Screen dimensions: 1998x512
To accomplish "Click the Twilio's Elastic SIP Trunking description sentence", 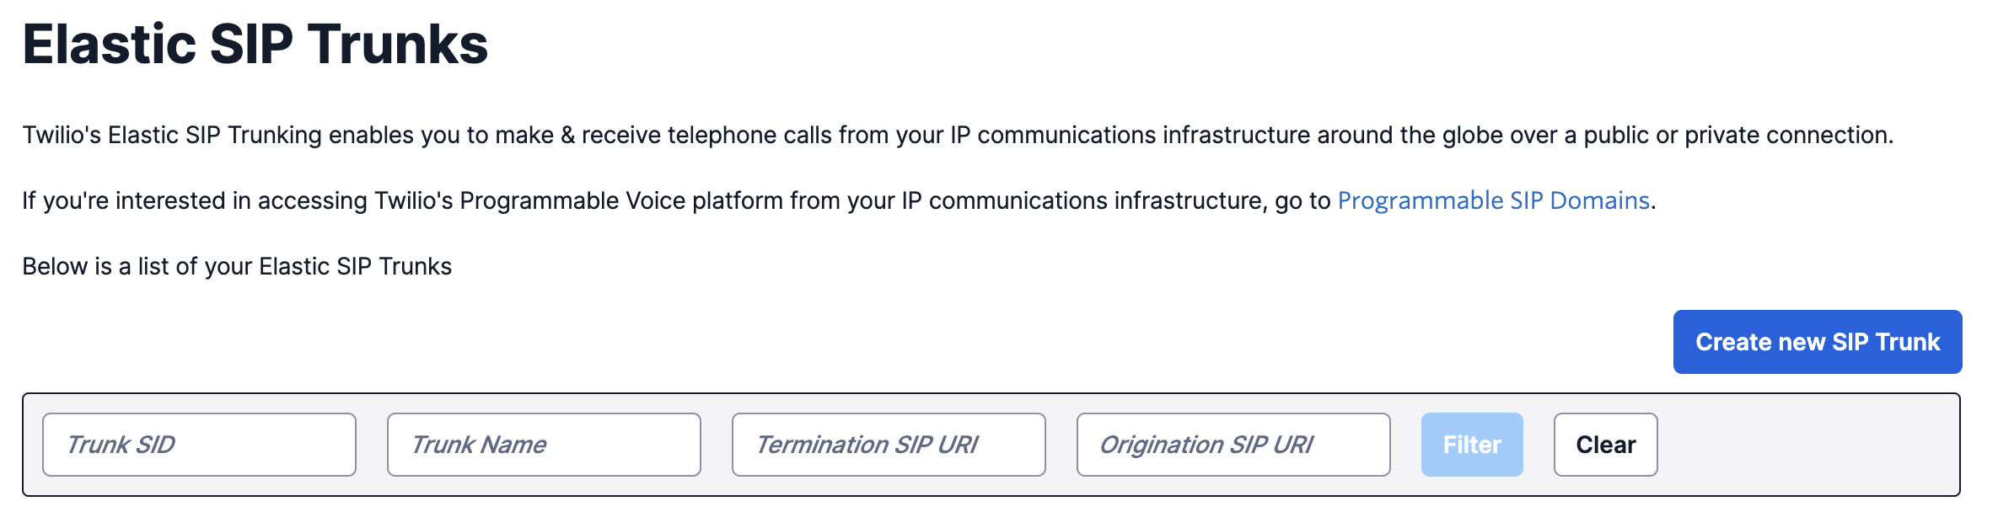I will click(957, 135).
